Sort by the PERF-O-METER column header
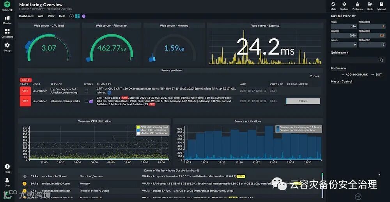390x202 pixels. click(297, 84)
